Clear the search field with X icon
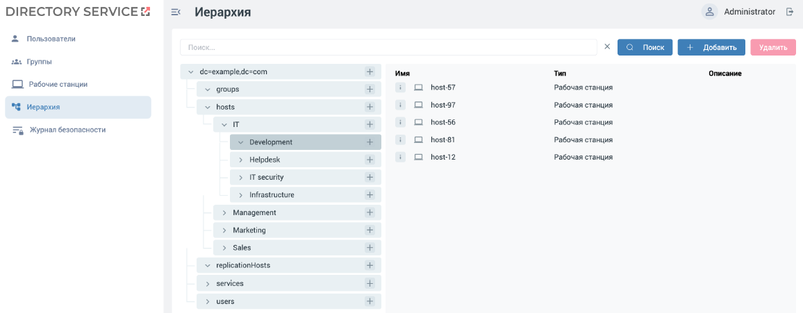Viewport: 803px width, 313px height. point(607,47)
